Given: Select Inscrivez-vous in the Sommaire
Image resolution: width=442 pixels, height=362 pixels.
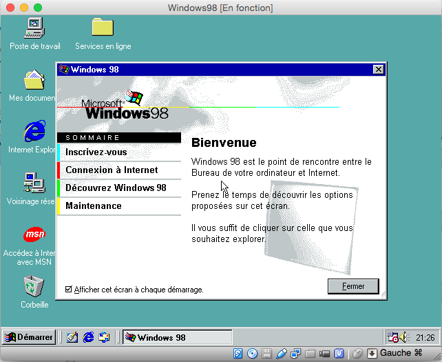Looking at the screenshot, I should pos(119,152).
